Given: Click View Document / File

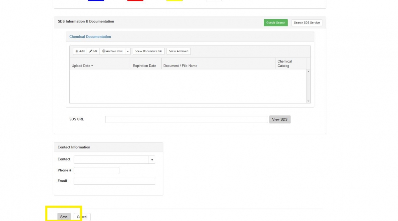Looking at the screenshot, I should click(148, 51).
